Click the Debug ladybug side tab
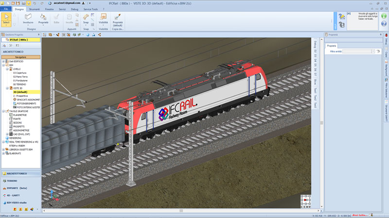Image resolution: width=389 pixels, height=218 pixels. pyautogui.click(x=386, y=39)
